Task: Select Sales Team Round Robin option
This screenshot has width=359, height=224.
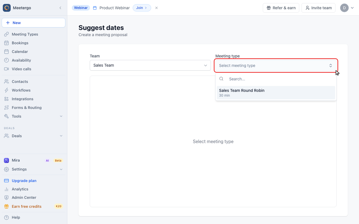Action: click(x=276, y=93)
